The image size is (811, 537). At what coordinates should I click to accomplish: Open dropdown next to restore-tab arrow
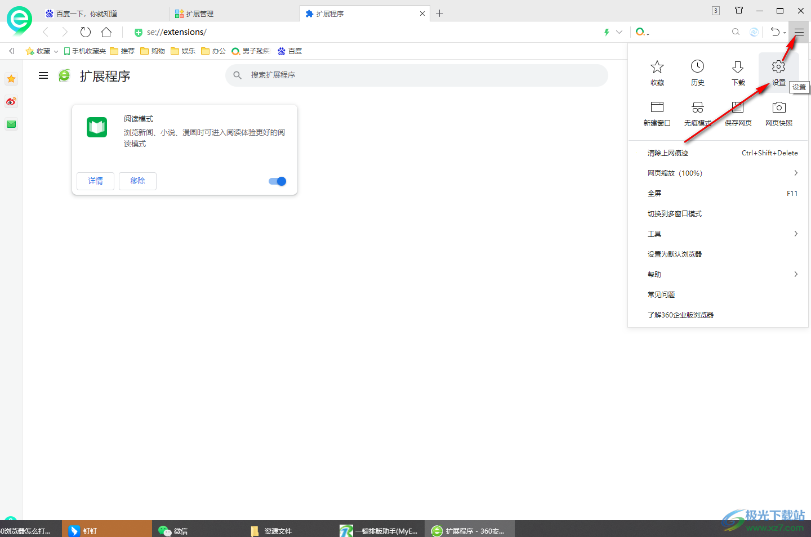click(x=785, y=33)
